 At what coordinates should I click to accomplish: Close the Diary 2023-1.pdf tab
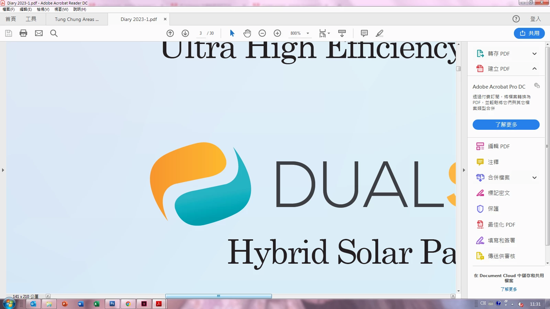[x=165, y=19]
